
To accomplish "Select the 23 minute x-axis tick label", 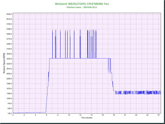I will (x=136, y=115).
